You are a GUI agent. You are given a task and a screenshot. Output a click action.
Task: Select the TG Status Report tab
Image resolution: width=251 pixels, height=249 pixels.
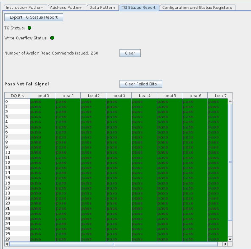139,8
